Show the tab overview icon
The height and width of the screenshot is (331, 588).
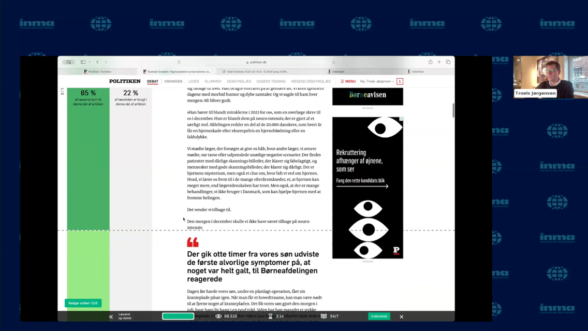point(448,62)
